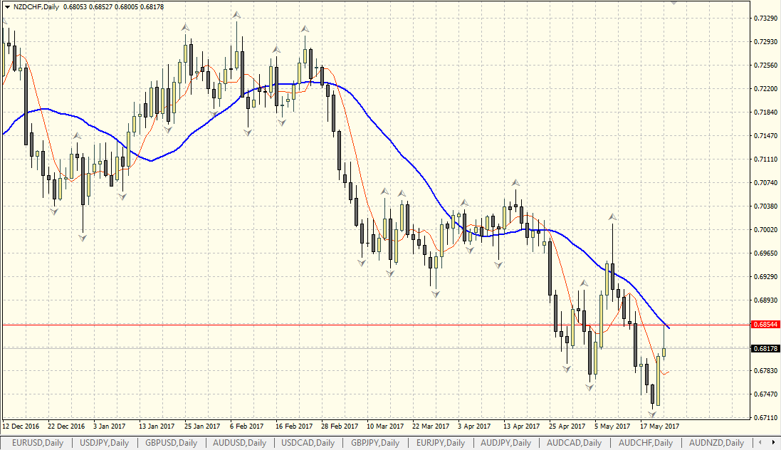
Task: Switch to the EURUSD,Daily chart tab
Action: coord(38,443)
